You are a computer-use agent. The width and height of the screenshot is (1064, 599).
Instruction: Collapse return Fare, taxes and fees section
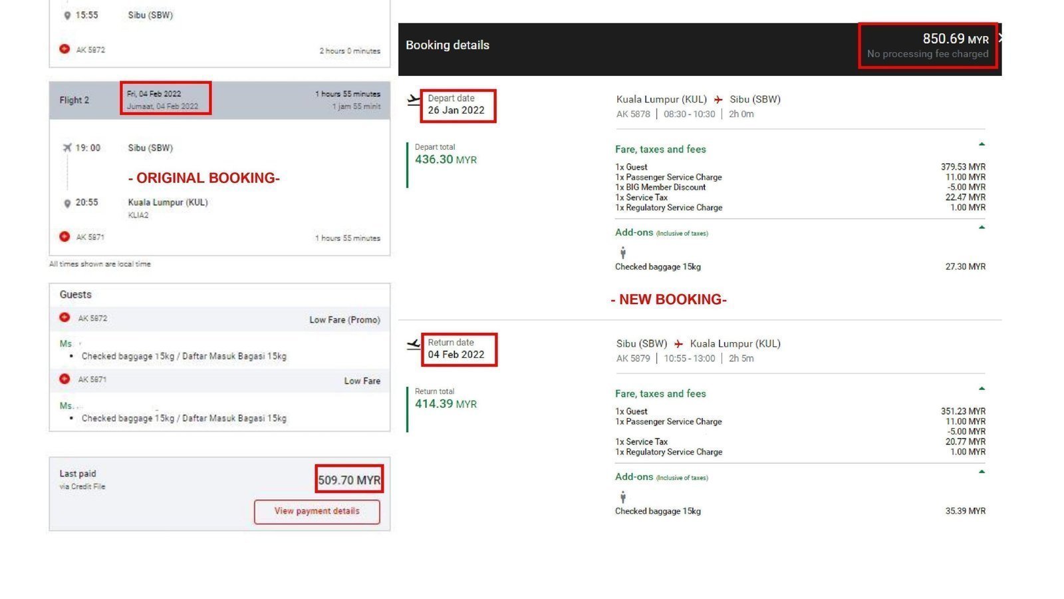click(x=982, y=389)
